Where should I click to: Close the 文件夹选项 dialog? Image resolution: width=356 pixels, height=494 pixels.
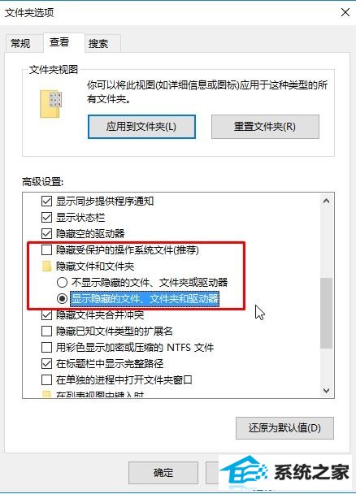345,12
